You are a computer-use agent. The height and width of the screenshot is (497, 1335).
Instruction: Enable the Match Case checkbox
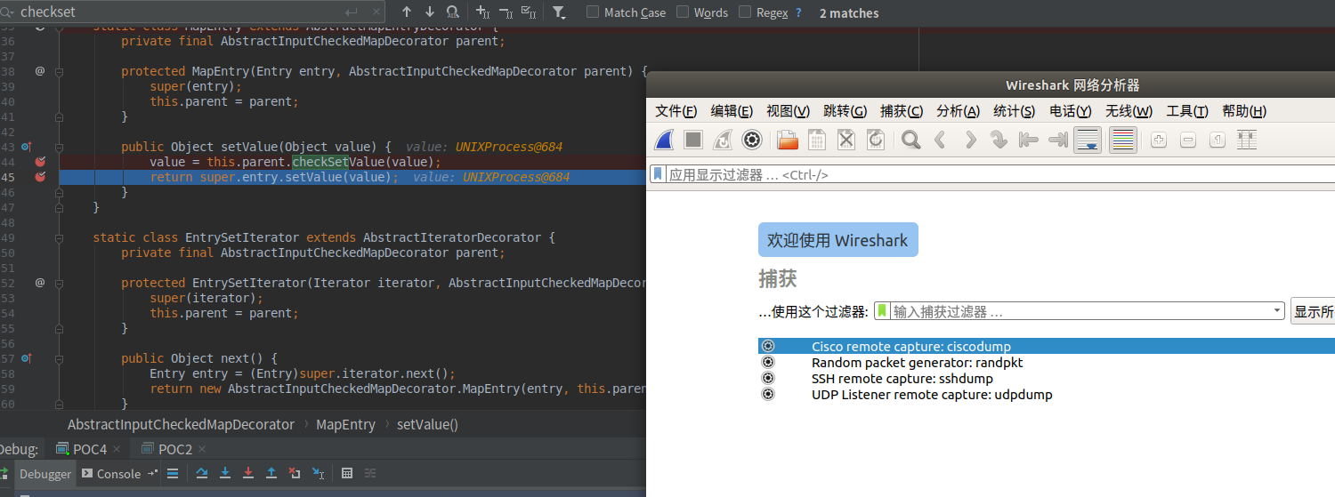pyautogui.click(x=593, y=12)
